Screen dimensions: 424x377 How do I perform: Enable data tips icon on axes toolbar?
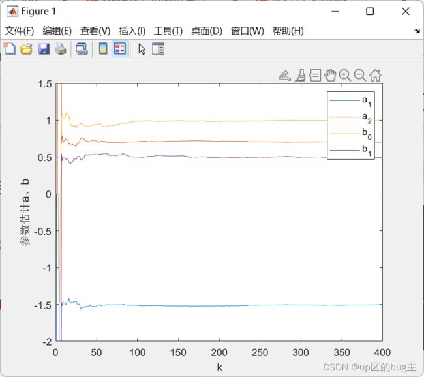[315, 76]
